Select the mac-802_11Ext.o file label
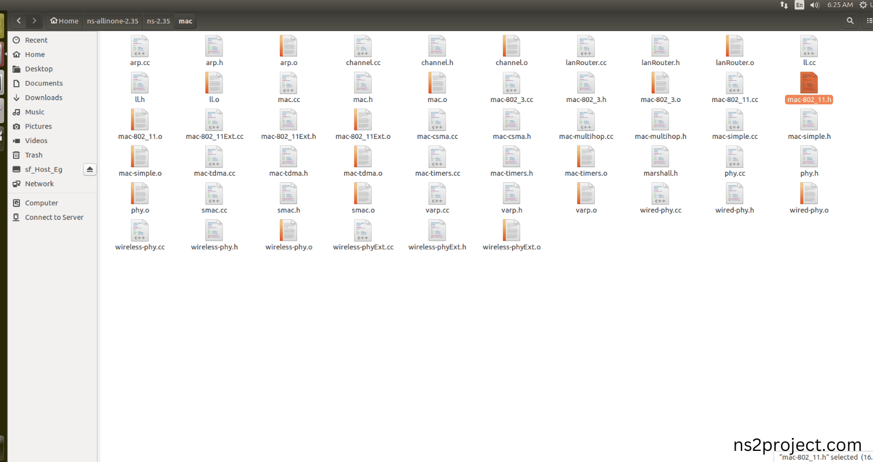The image size is (873, 462). point(363,137)
